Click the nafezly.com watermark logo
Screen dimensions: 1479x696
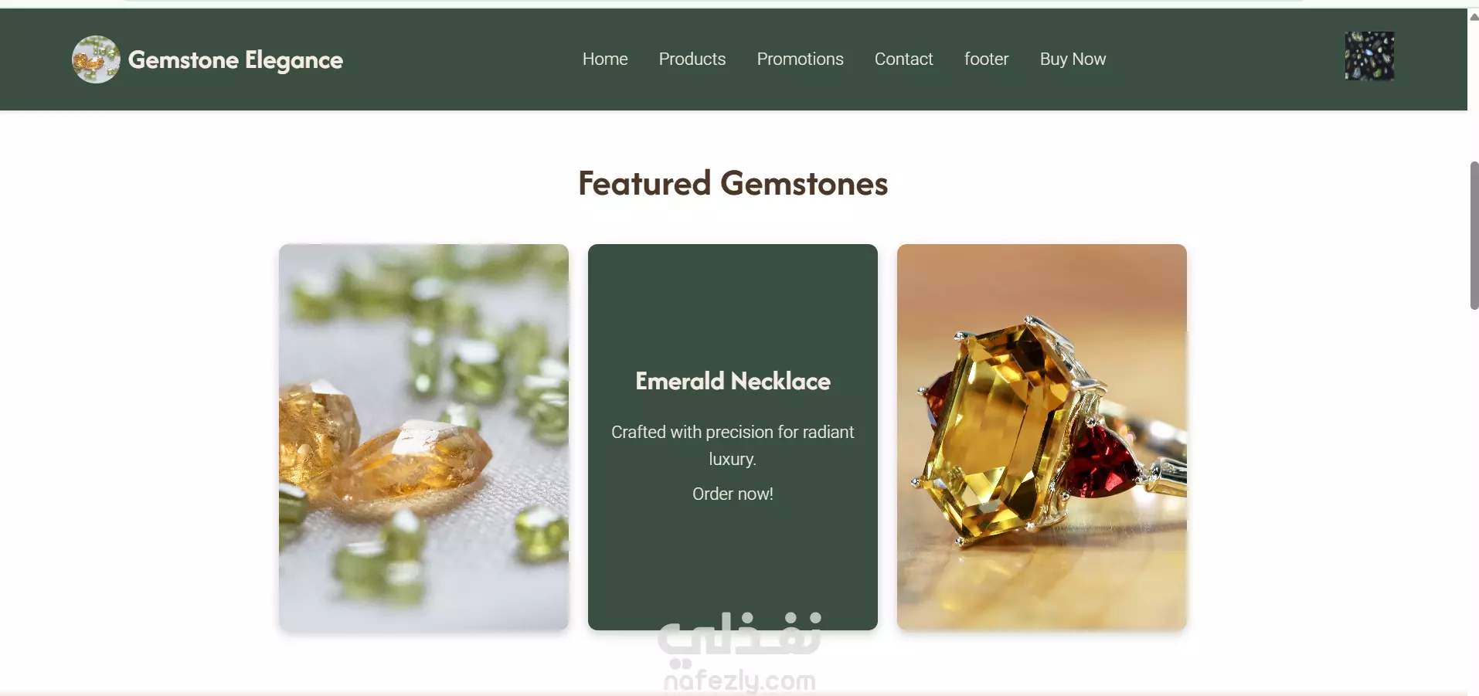(x=739, y=651)
